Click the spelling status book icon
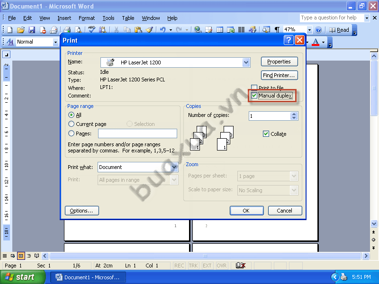Viewport: 379px width, 284px height. click(x=241, y=266)
